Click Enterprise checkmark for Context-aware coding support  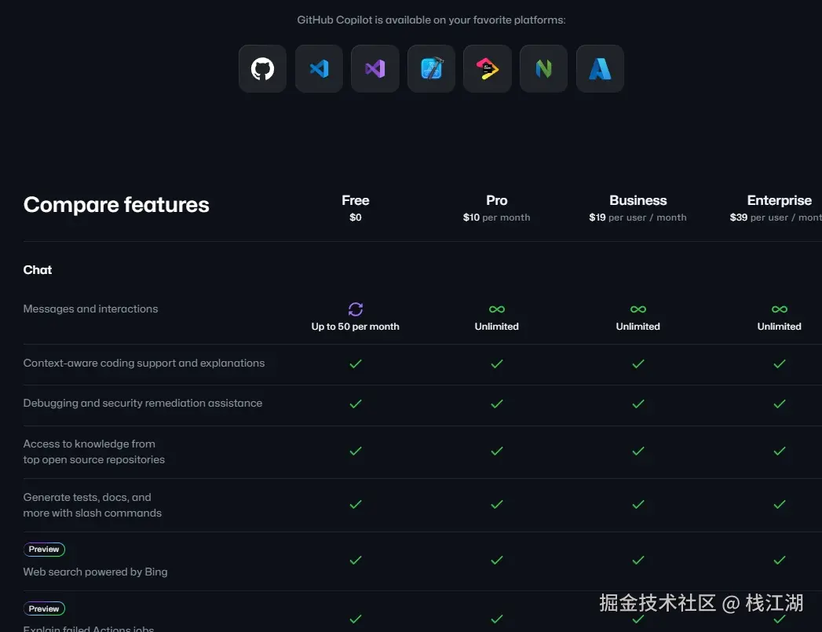coord(780,363)
